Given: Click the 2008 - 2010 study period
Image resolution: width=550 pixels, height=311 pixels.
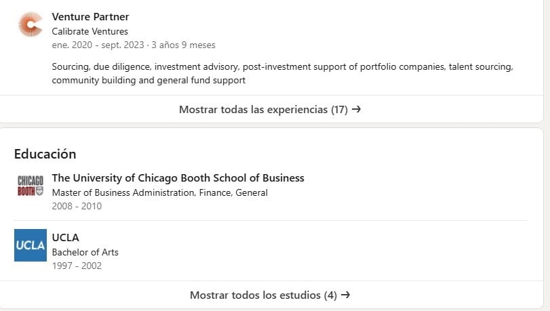Looking at the screenshot, I should [77, 206].
